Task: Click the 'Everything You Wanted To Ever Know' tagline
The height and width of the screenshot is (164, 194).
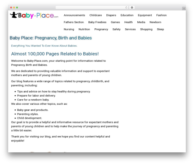Action: (x=44, y=46)
